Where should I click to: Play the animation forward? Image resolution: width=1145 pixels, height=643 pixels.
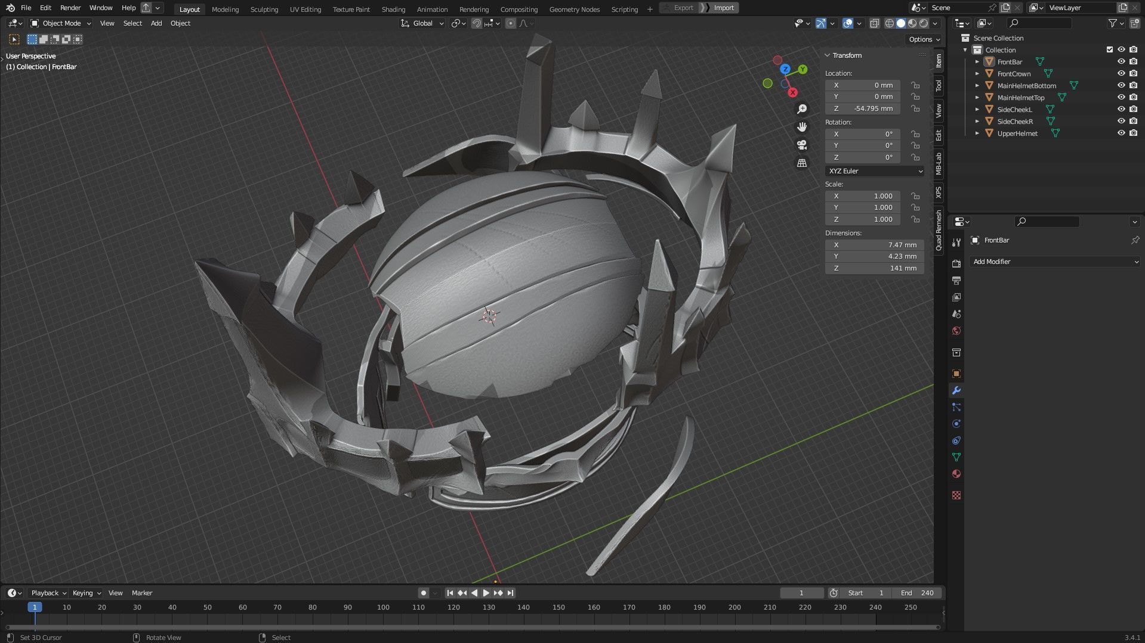(x=486, y=593)
